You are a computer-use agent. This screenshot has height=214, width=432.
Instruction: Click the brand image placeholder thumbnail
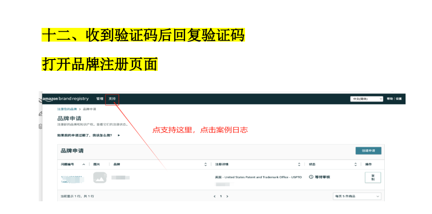point(100,177)
